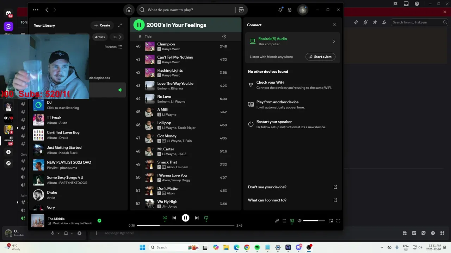Toggle shuffle in the player
This screenshot has width=451, height=253.
[x=165, y=218]
